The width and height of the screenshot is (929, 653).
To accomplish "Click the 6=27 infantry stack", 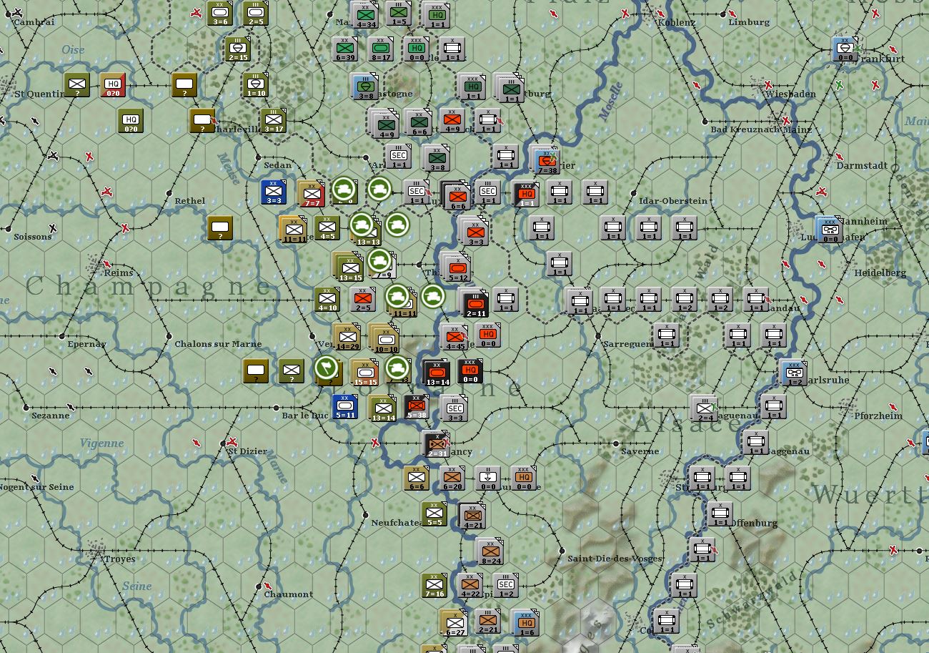I will (454, 623).
